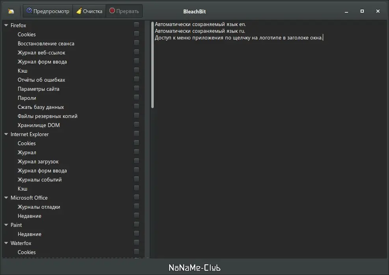389x275 pixels.
Task: Click the Прервать button label
Action: 128,11
